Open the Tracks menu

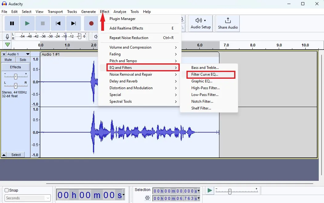(72, 12)
